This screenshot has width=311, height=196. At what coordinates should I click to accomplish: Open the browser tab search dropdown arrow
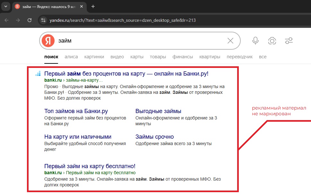6,6
